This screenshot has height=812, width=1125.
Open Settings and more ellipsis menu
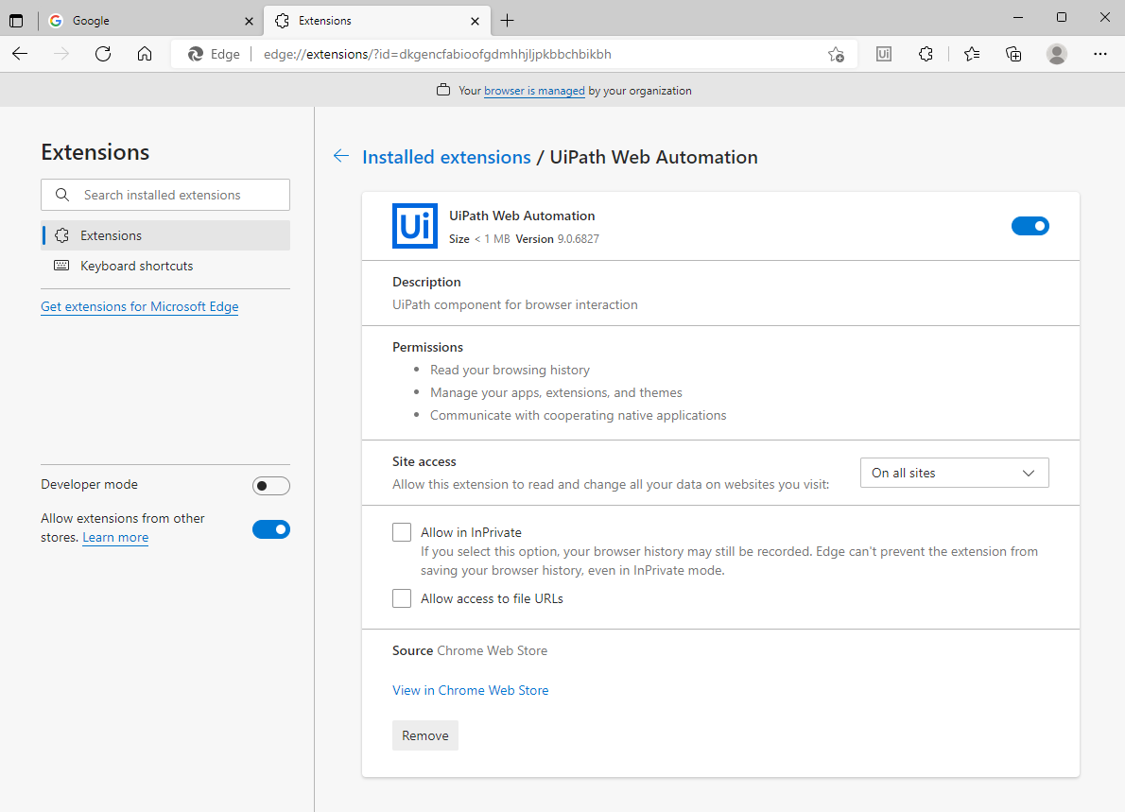(x=1099, y=54)
